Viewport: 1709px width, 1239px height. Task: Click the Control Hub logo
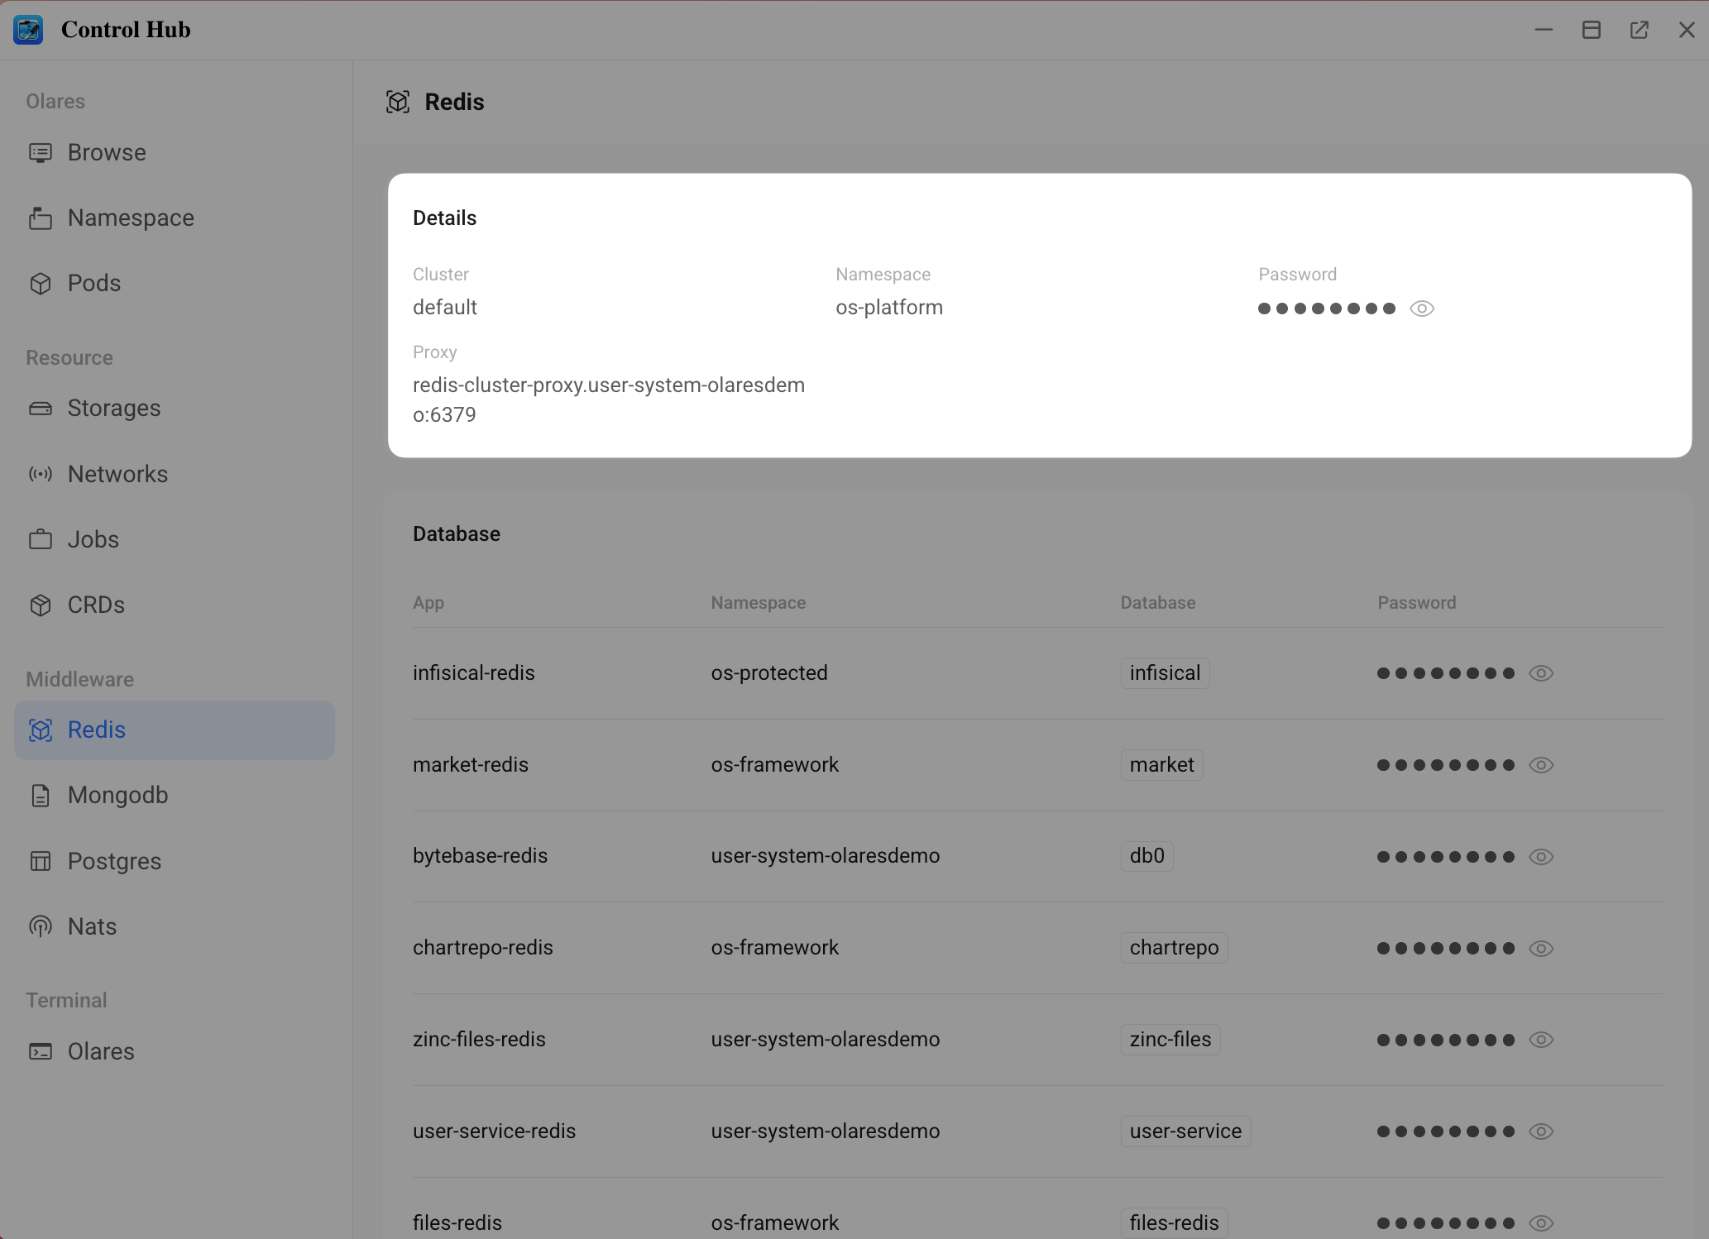point(28,29)
